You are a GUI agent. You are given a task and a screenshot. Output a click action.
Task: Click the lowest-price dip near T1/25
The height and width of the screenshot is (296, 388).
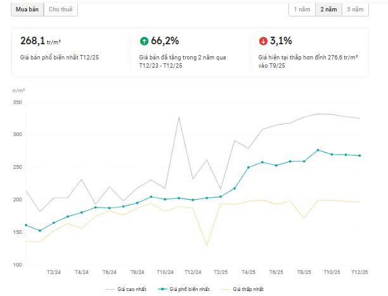207,245
